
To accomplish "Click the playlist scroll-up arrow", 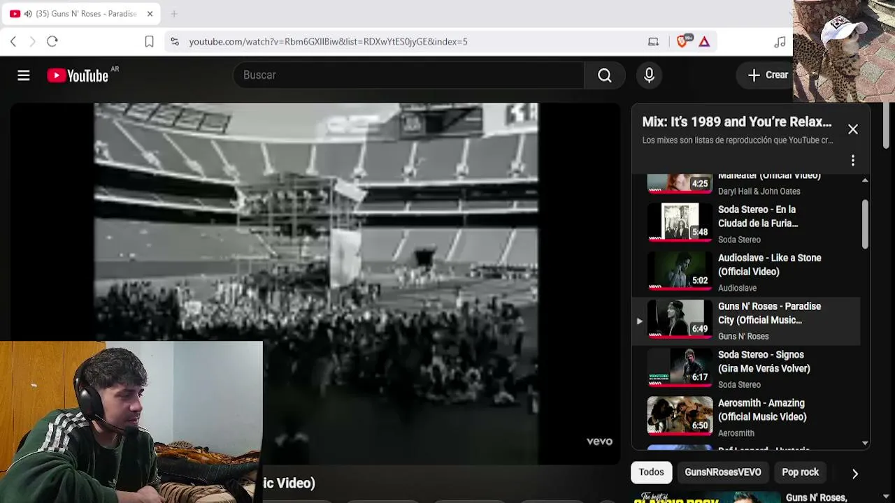I will pos(865,180).
